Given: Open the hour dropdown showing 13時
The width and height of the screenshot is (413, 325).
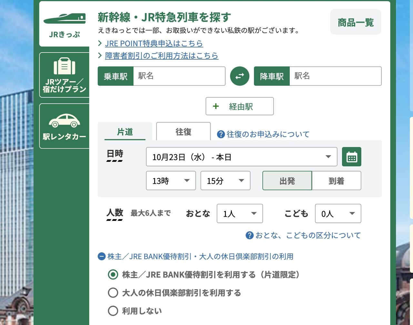Looking at the screenshot, I should pos(171,181).
